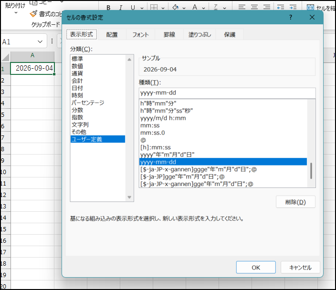Decrease indent in the ribbon

click(x=281, y=7)
